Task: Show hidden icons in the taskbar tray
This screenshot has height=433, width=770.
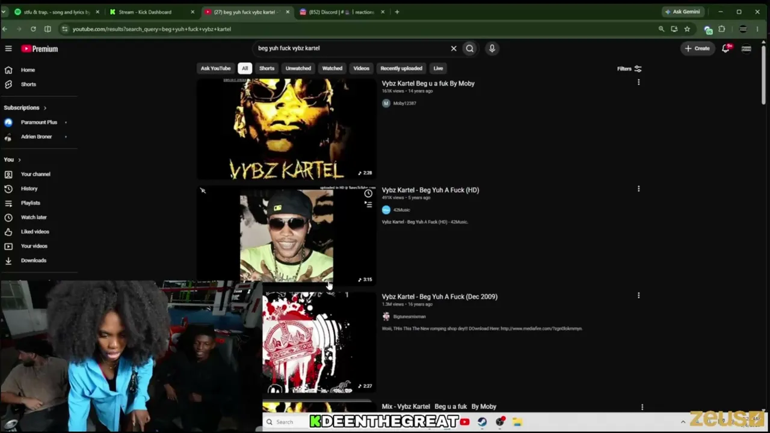Action: (683, 422)
